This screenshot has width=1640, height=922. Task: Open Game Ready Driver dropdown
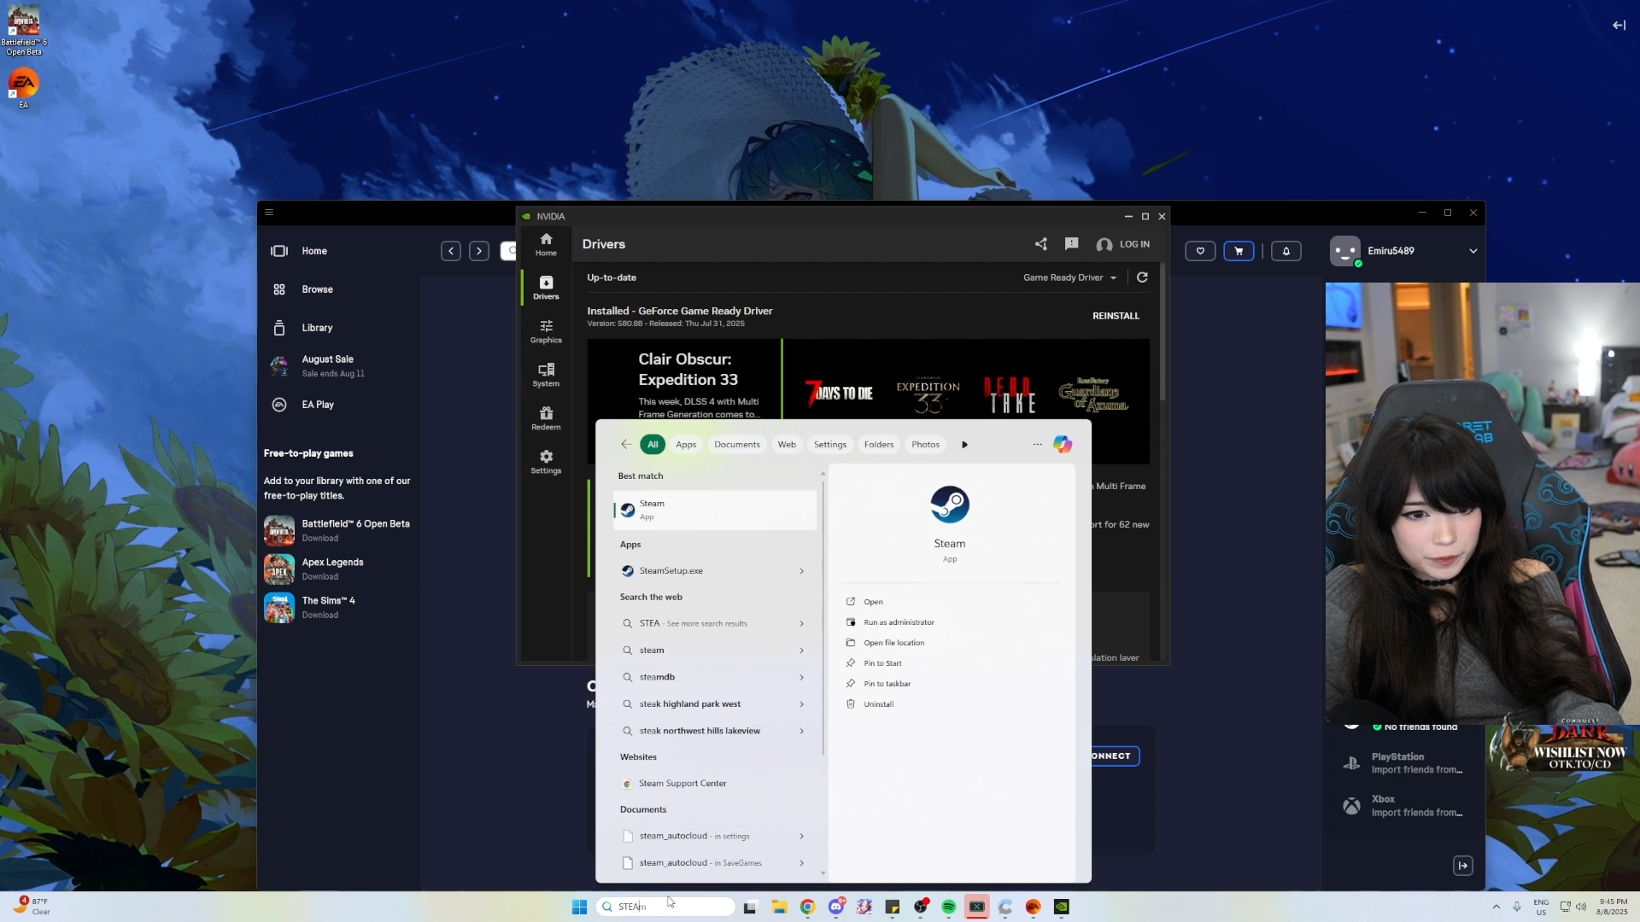click(1070, 277)
